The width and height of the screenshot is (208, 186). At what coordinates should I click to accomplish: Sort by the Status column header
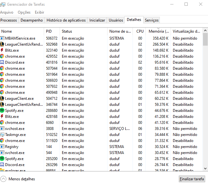84,31
